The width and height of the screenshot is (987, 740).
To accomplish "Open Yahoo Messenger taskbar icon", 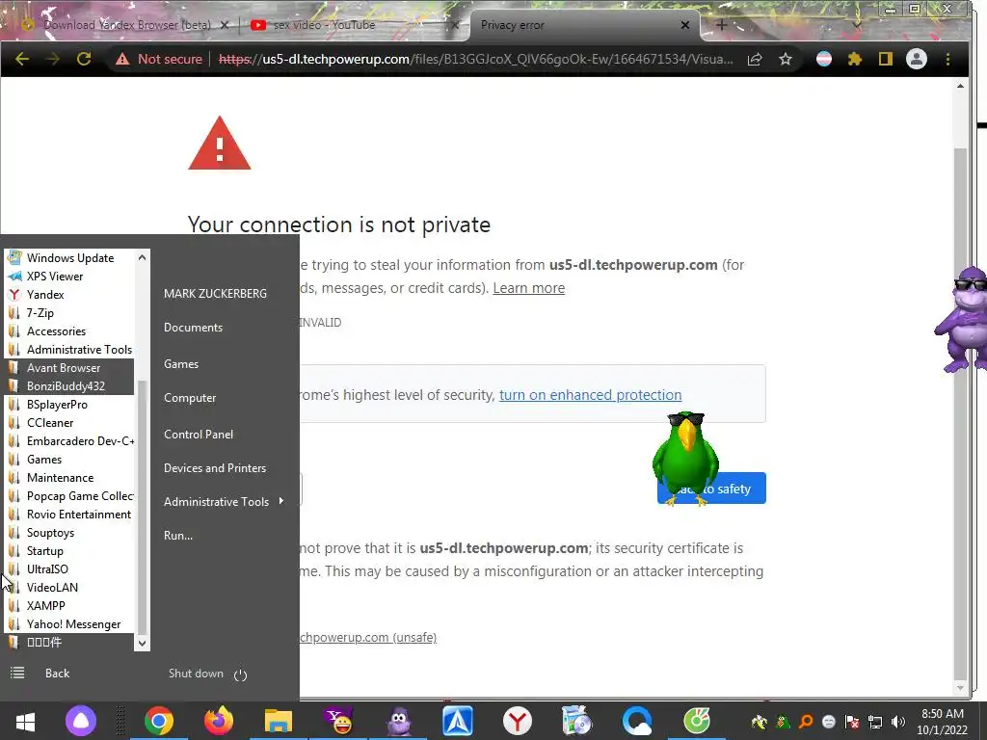I will 338,721.
